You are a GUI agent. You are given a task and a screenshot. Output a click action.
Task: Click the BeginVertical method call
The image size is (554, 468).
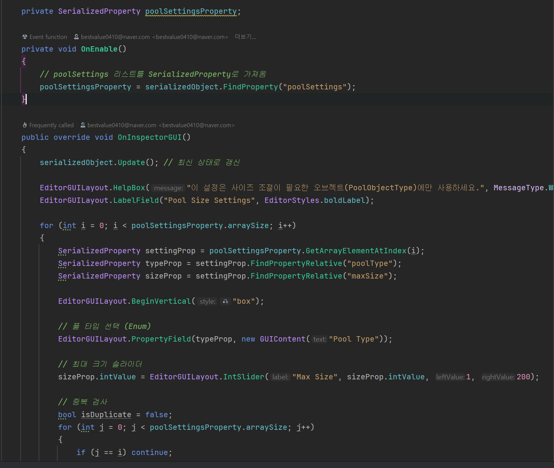click(161, 301)
